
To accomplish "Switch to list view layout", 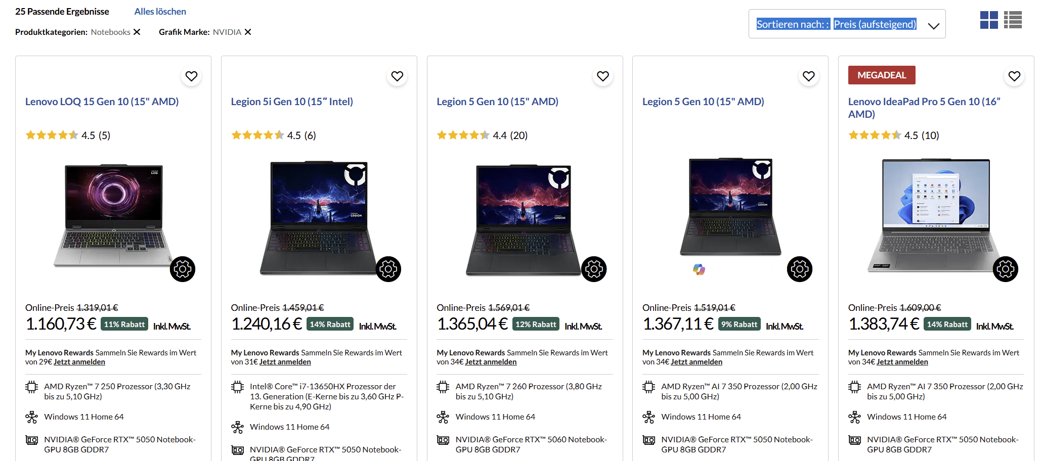I will point(1013,20).
